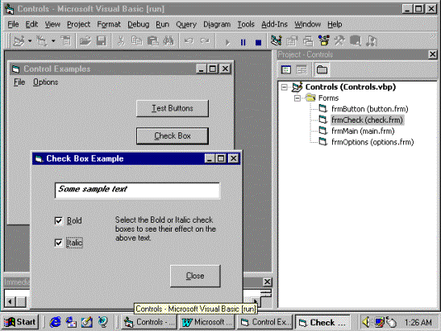Click the Add Standard EXE Project toolbar icon
The height and width of the screenshot is (331, 441).
pos(19,41)
